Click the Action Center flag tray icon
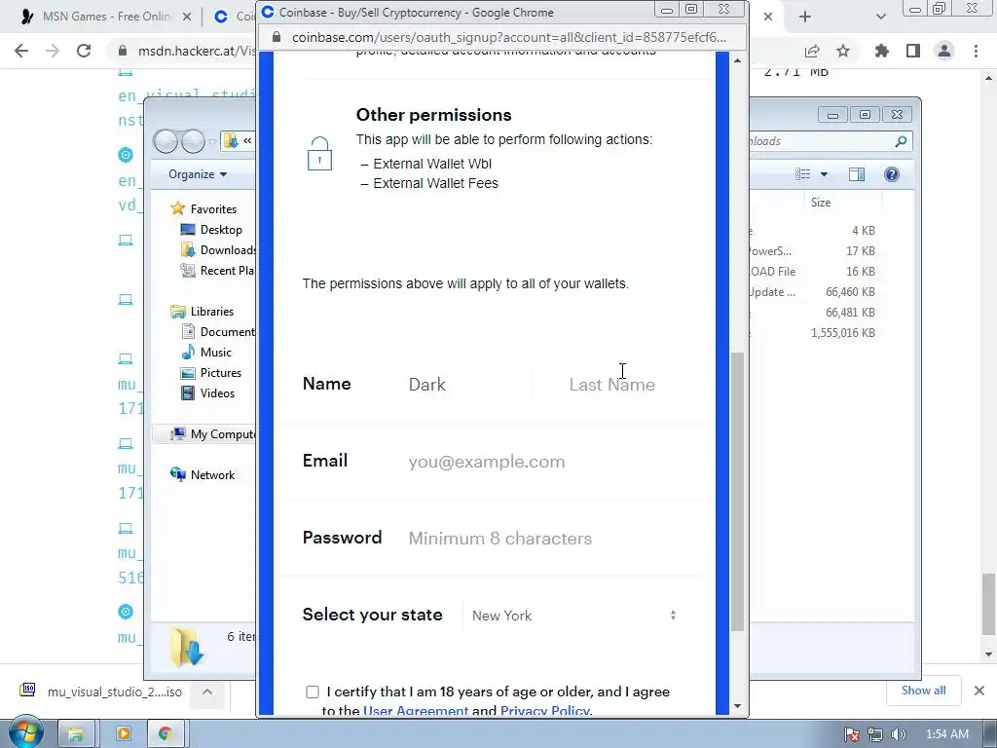 coord(852,734)
